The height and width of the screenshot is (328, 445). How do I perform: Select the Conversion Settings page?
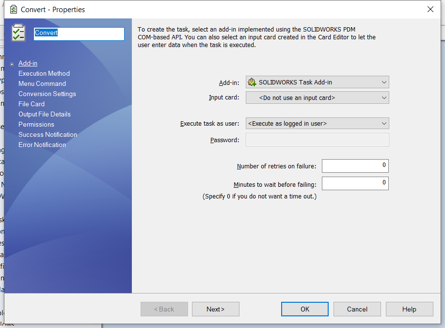coord(47,94)
